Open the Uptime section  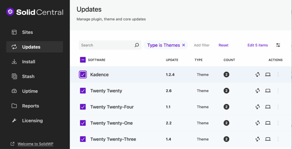click(30, 91)
